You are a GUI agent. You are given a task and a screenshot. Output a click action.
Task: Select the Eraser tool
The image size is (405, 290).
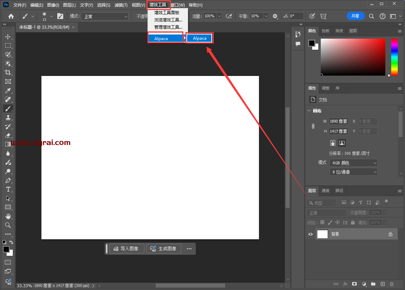coord(8,136)
